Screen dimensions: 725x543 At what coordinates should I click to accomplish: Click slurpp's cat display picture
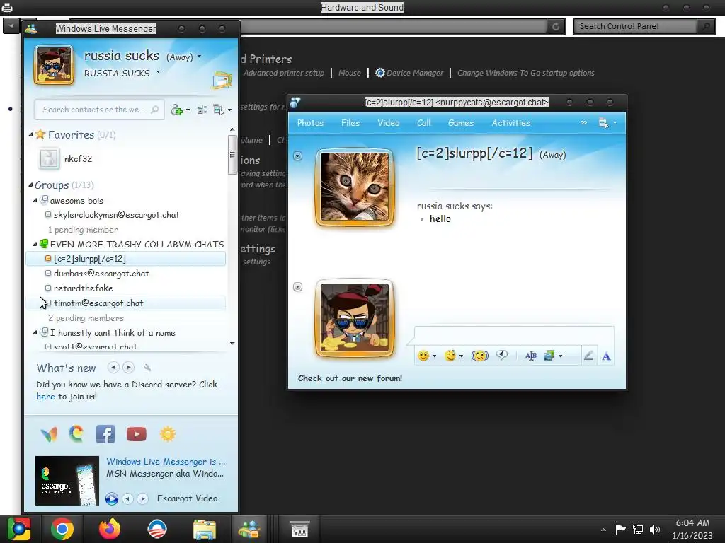(x=355, y=187)
